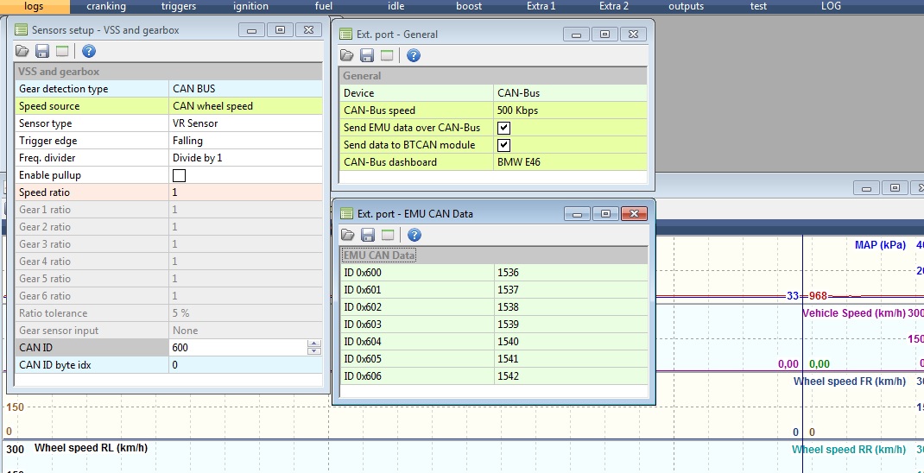924x473 pixels.
Task: Uncheck Send data to BTCAN module
Action: 503,145
